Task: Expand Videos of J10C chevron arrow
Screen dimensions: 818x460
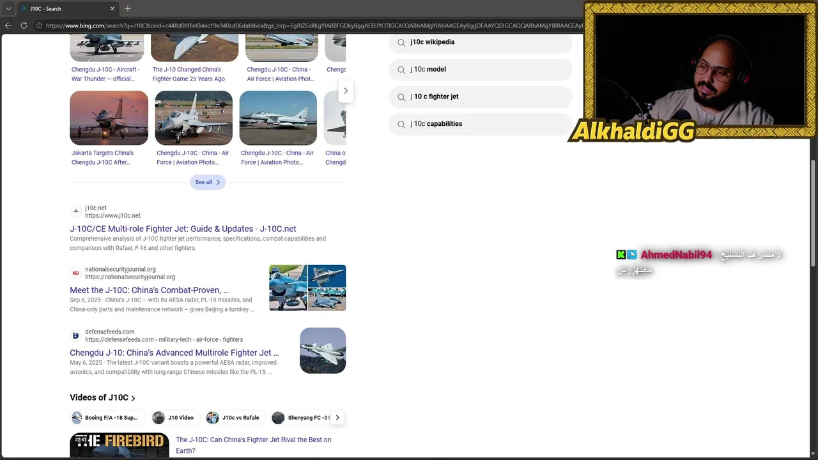Action: pyautogui.click(x=133, y=398)
